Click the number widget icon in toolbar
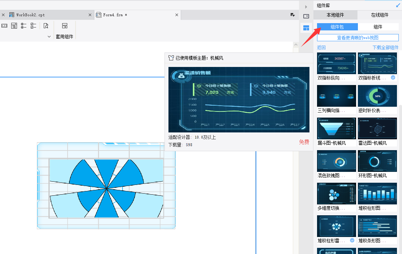Image resolution: width=402 pixels, height=254 pixels. [4, 26]
